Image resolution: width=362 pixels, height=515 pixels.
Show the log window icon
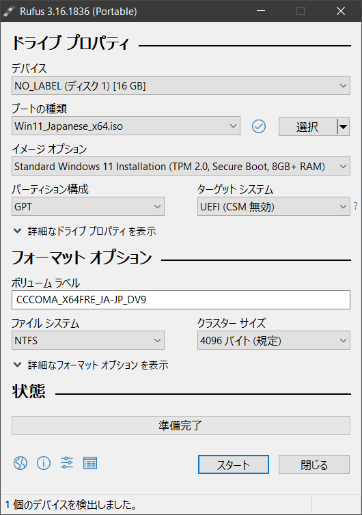click(x=90, y=463)
